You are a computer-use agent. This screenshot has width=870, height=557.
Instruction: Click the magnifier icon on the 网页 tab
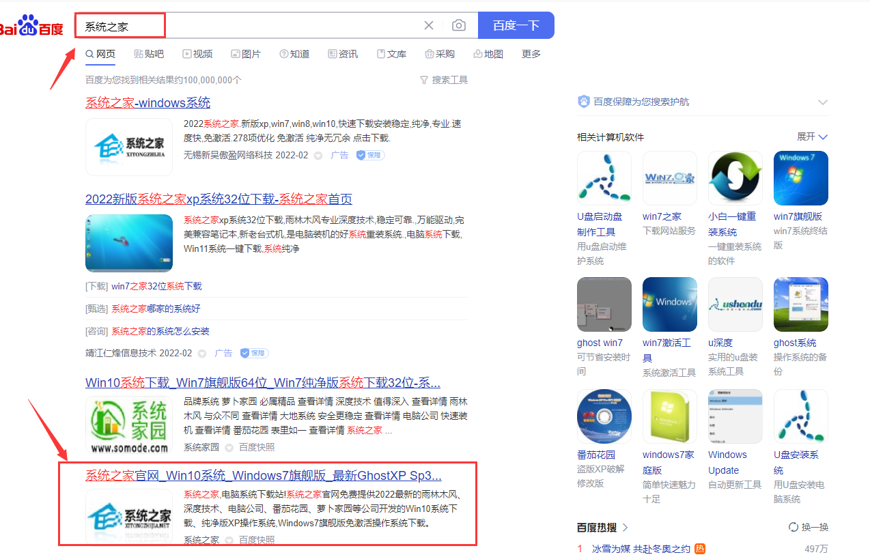pos(89,54)
